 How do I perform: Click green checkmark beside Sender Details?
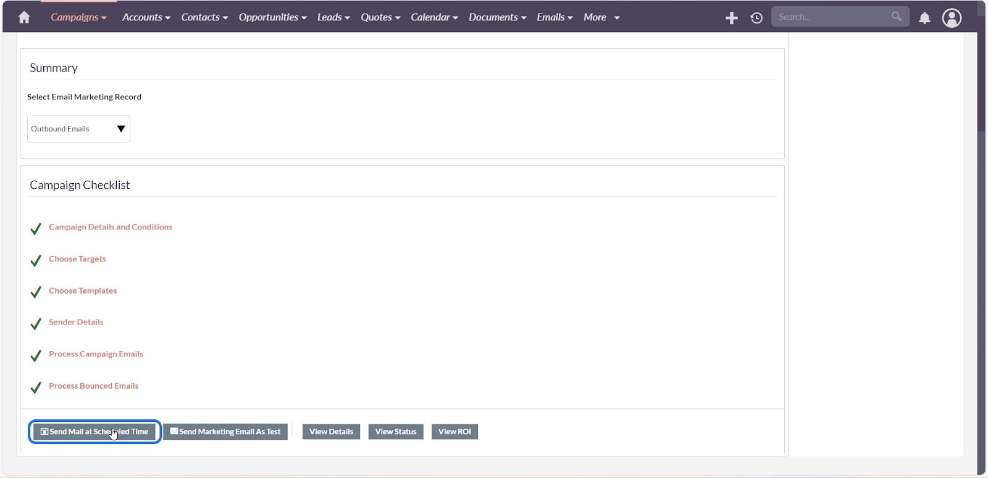click(x=36, y=324)
